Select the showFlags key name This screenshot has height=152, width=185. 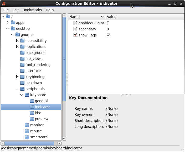point(88,35)
